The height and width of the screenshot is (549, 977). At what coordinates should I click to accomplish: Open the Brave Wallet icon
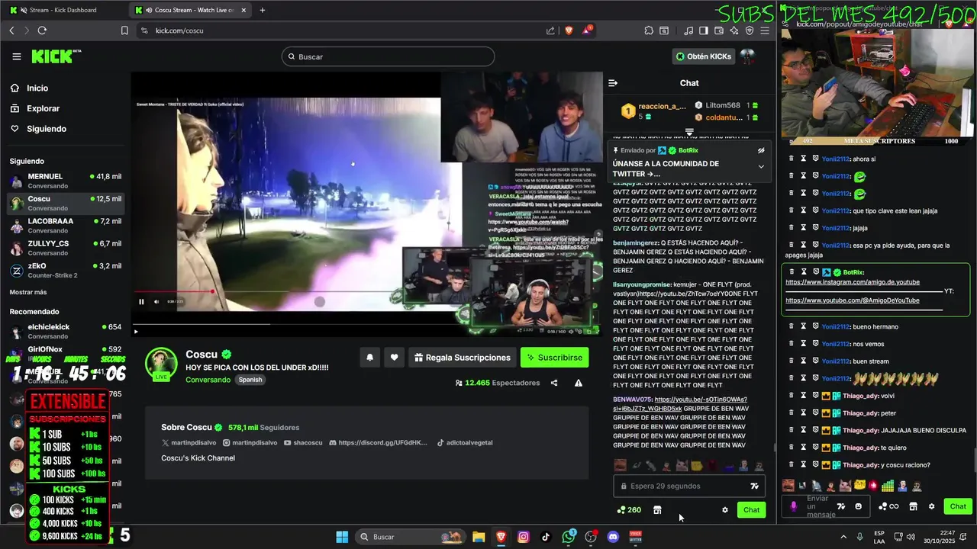[x=719, y=30]
